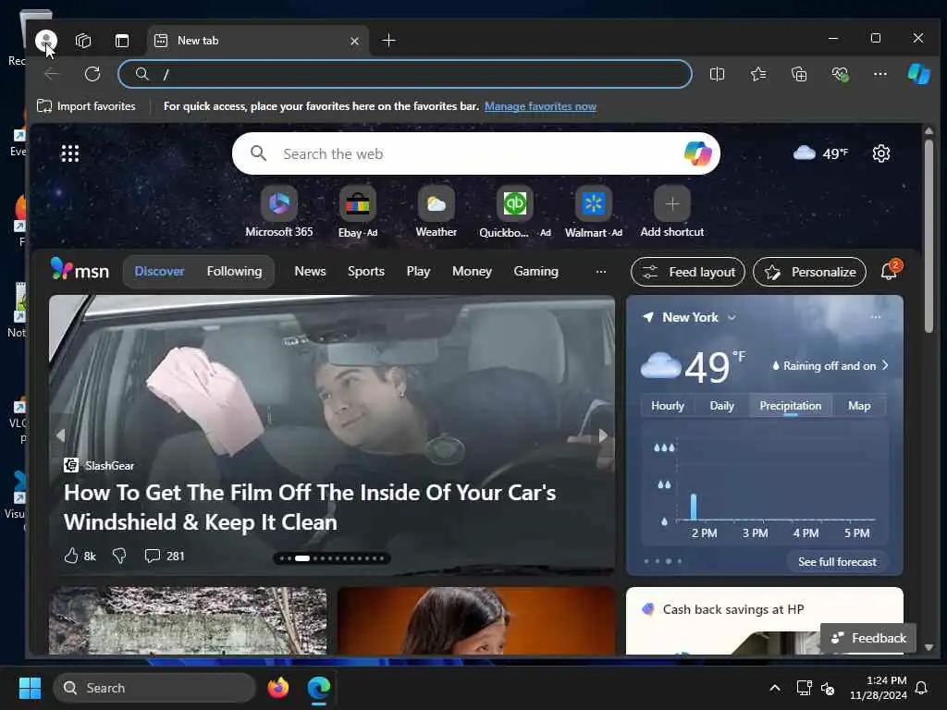Open the Walmart shortcut
947x710 pixels.
593,212
